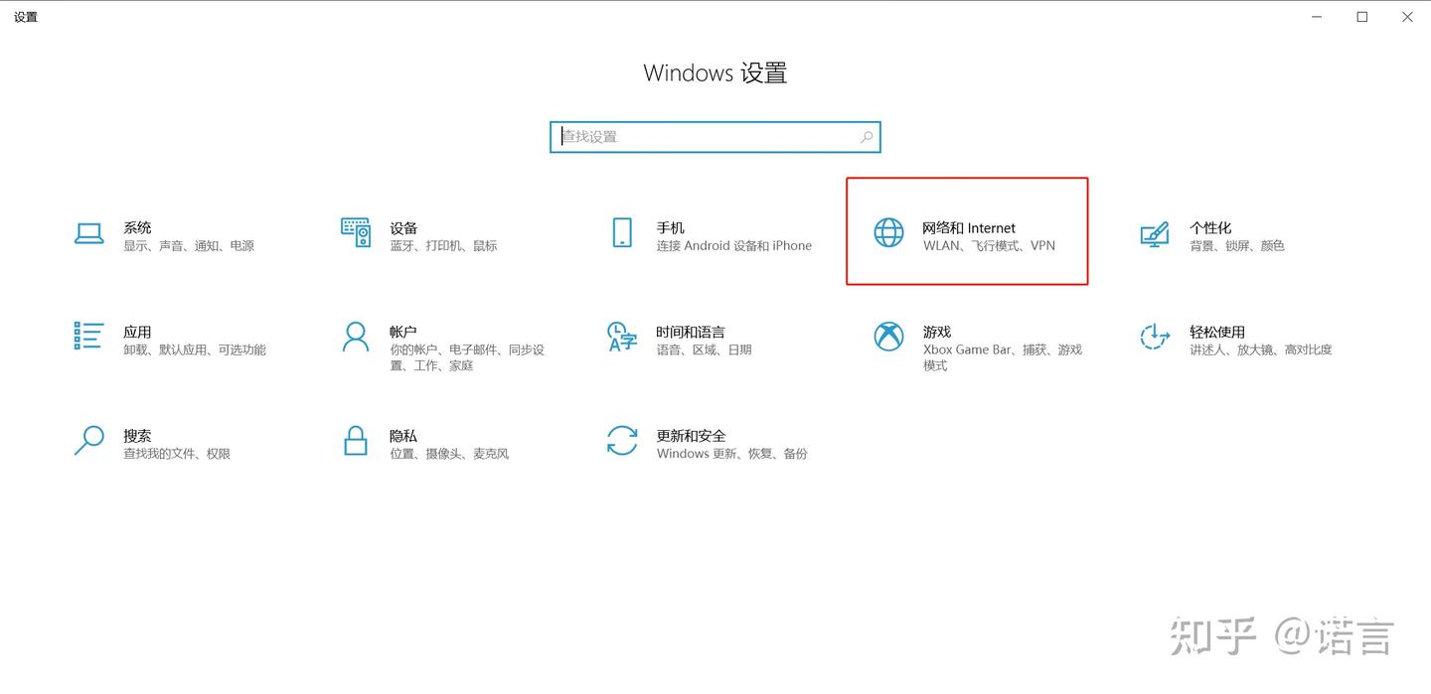Open the Time and Language icon
Screen dimensions: 1431x694
pyautogui.click(x=622, y=337)
